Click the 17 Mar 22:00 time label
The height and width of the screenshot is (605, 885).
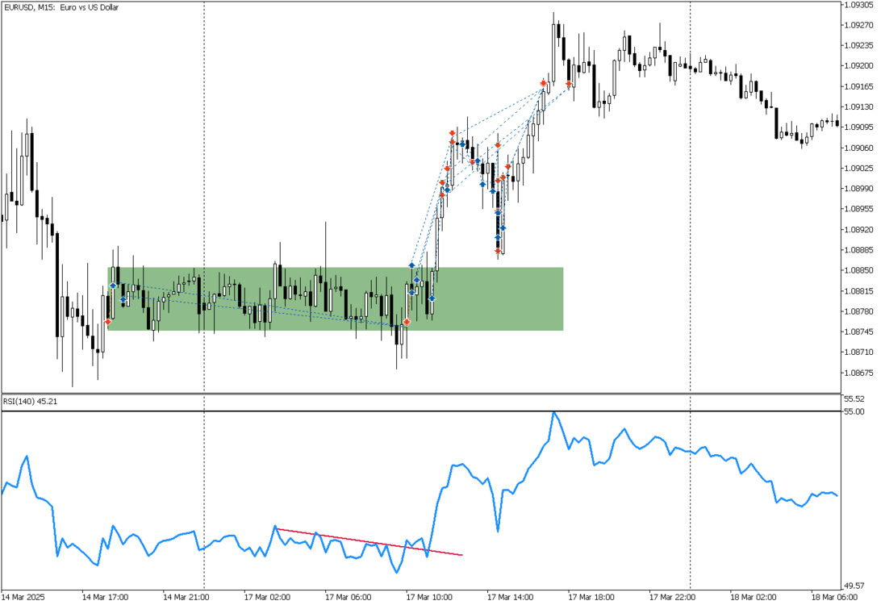tap(672, 597)
